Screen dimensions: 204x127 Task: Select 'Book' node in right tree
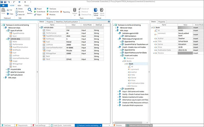coord(131,64)
